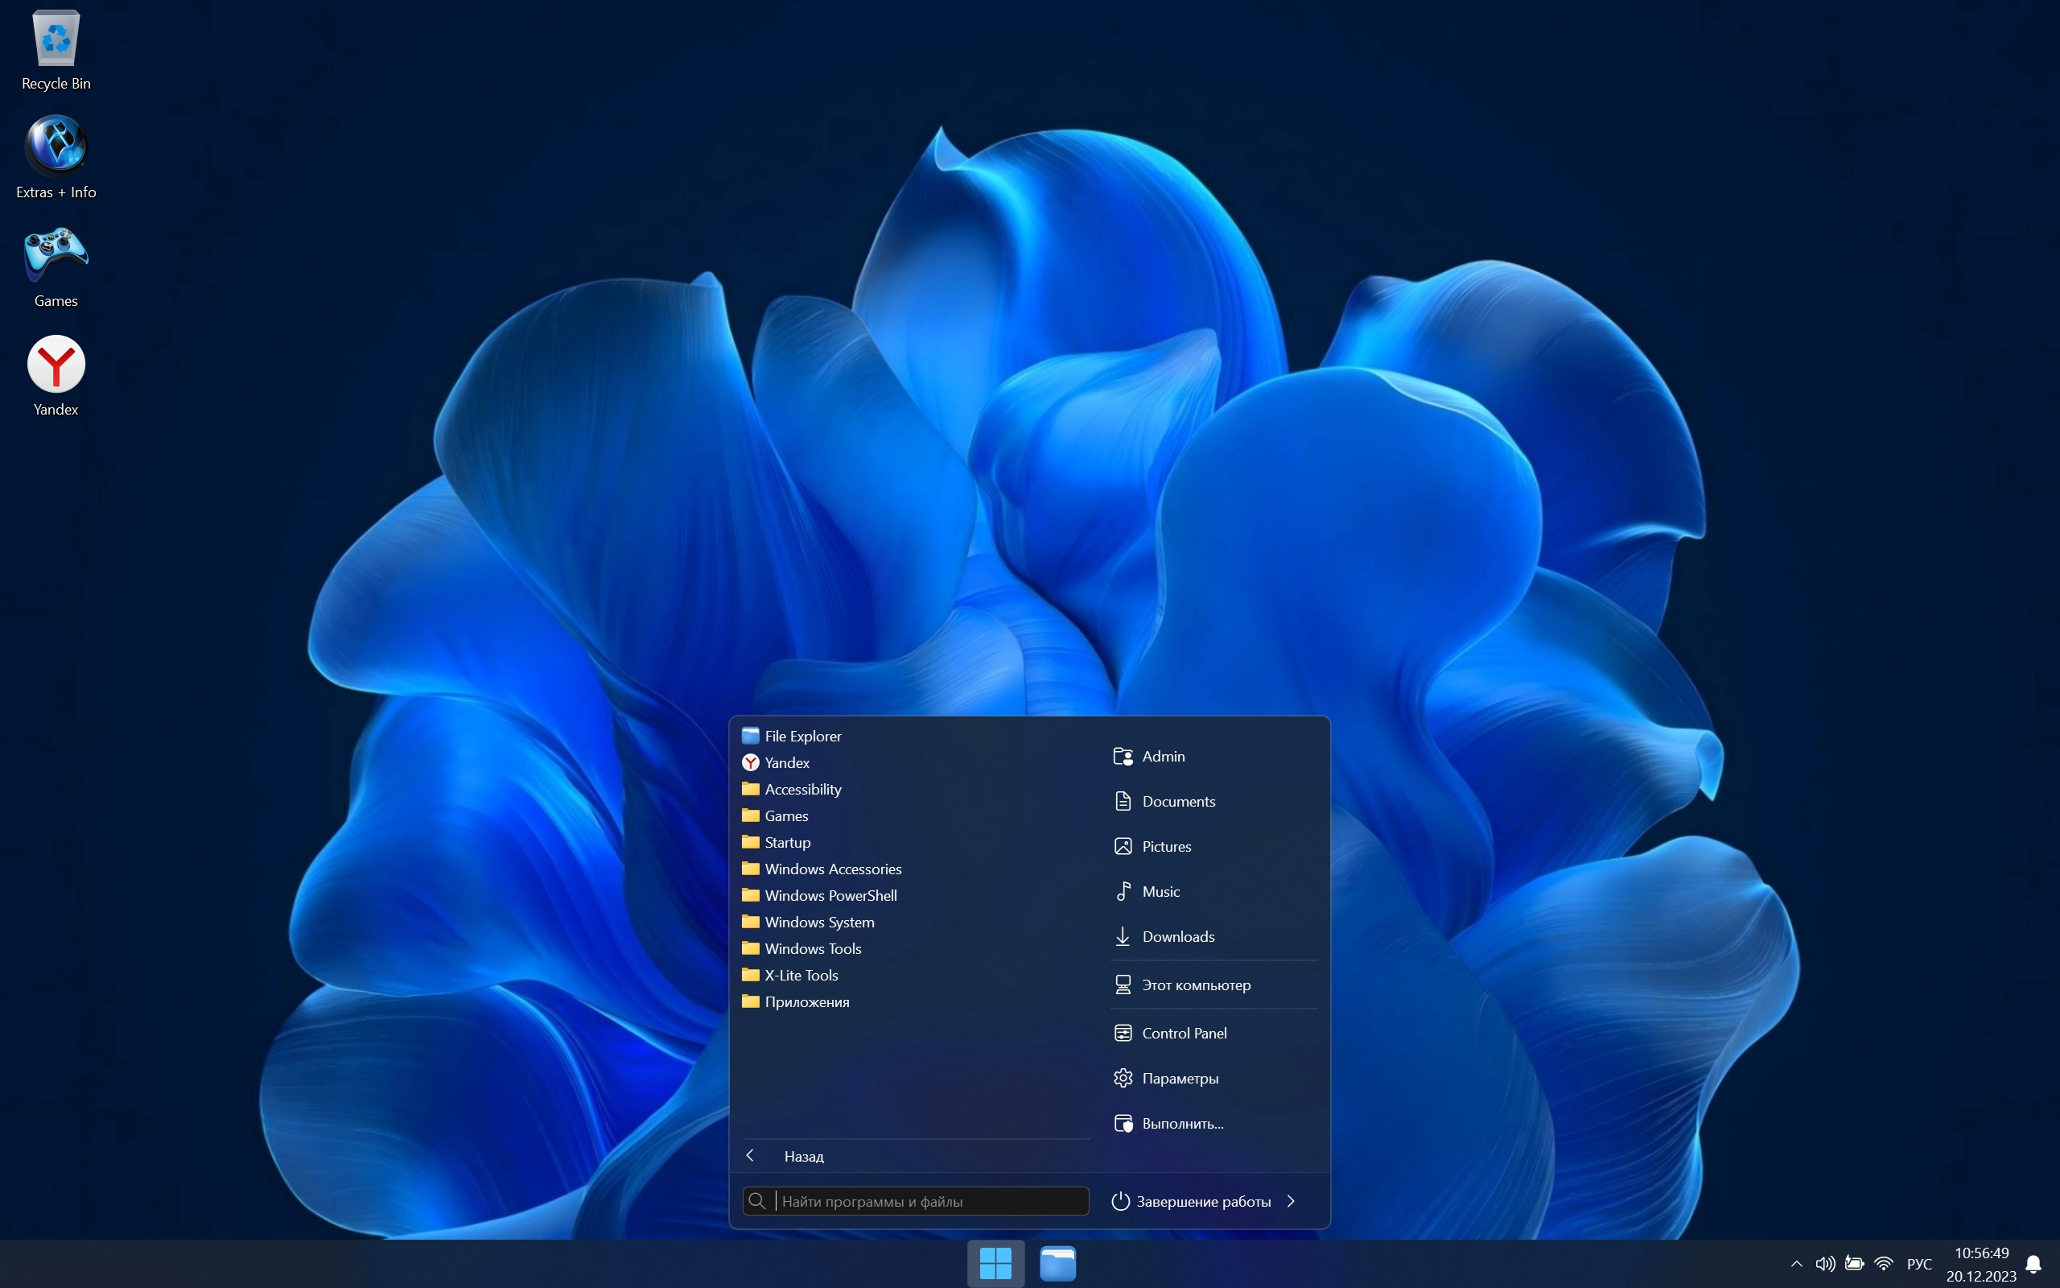Click the Windows Start button in taskbar
Image resolution: width=2060 pixels, height=1288 pixels.
pos(995,1262)
